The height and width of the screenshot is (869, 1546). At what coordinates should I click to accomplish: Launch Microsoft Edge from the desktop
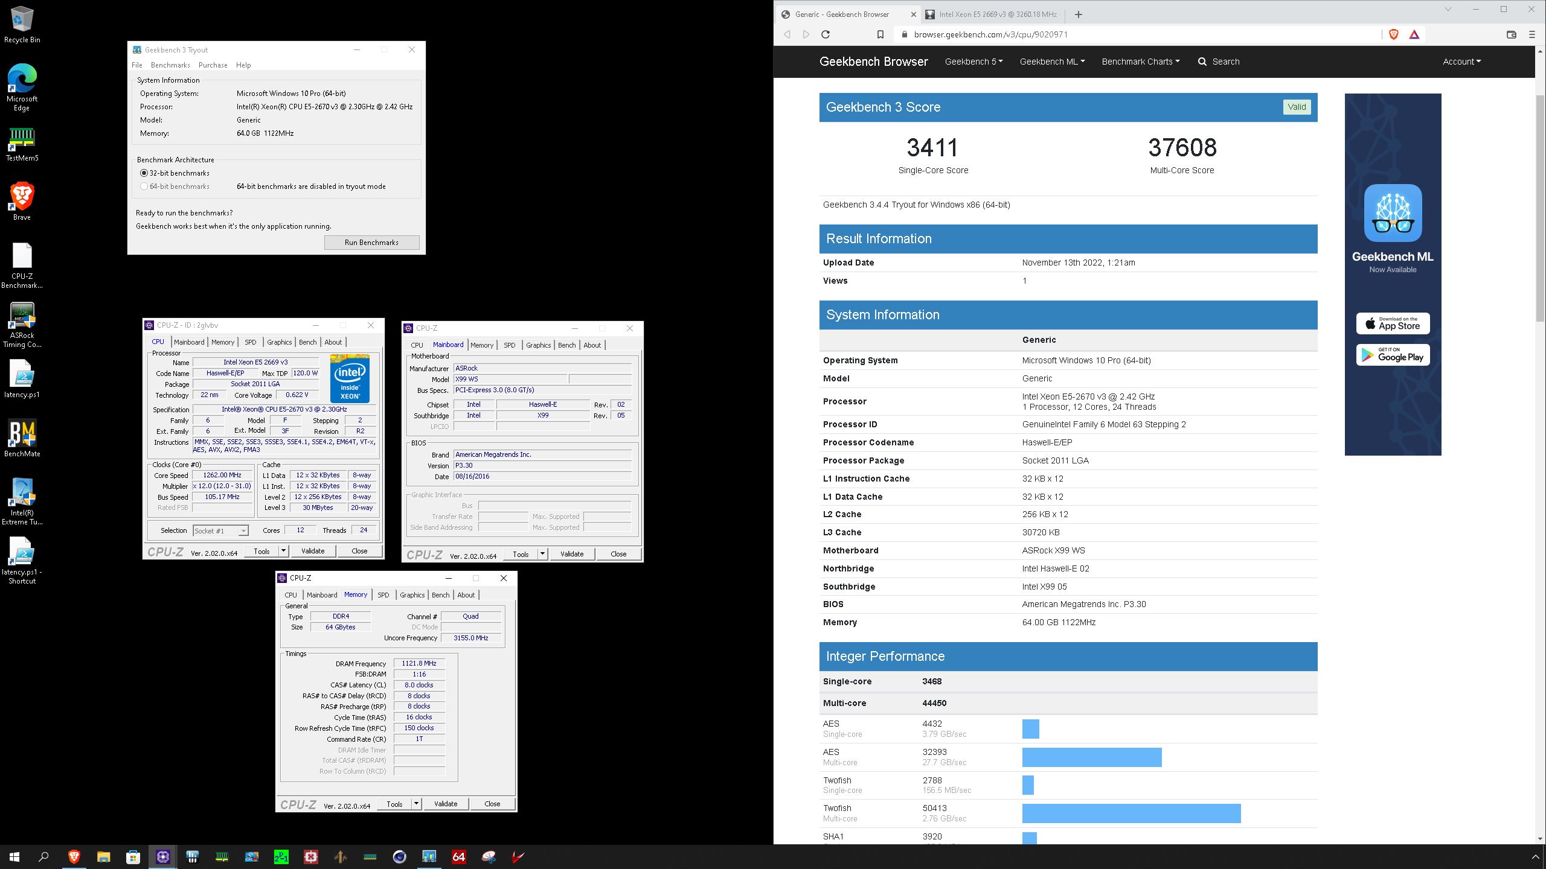coord(22,88)
